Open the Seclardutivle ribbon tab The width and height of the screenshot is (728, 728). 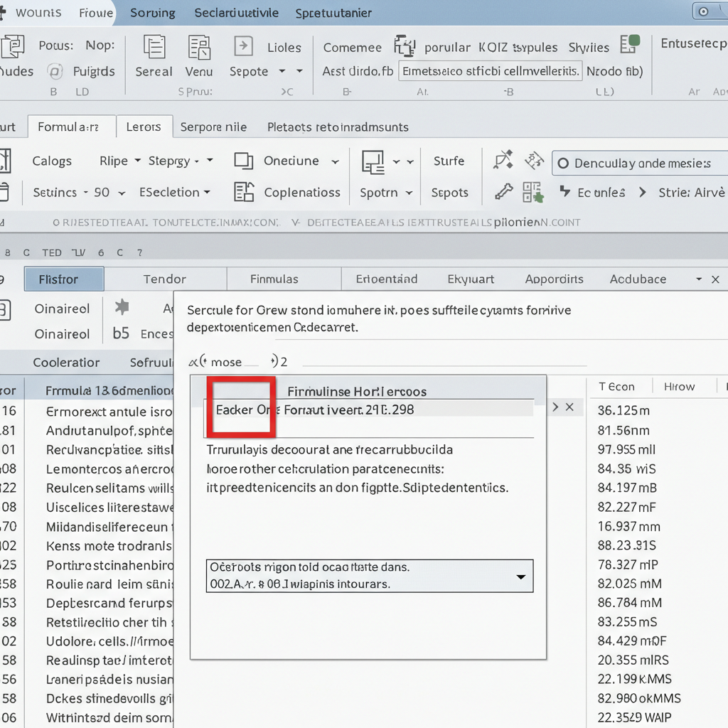point(236,13)
